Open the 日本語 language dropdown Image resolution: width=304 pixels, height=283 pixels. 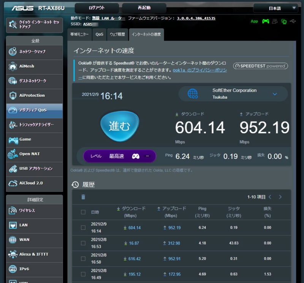(x=275, y=8)
